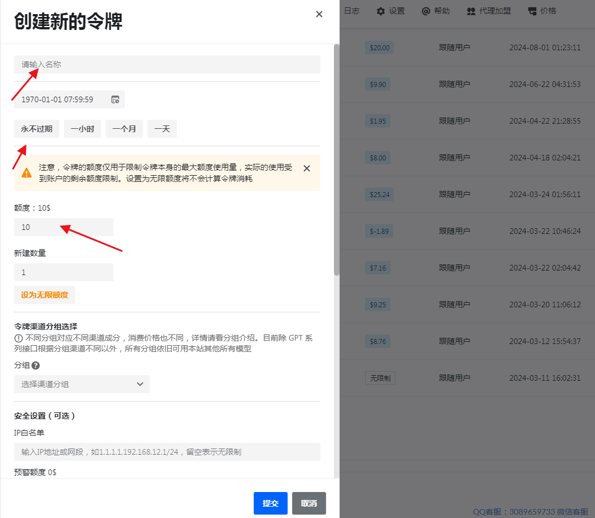Click 跟随用户 in the 无限制 row
Image resolution: width=595 pixels, height=518 pixels.
[x=455, y=378]
